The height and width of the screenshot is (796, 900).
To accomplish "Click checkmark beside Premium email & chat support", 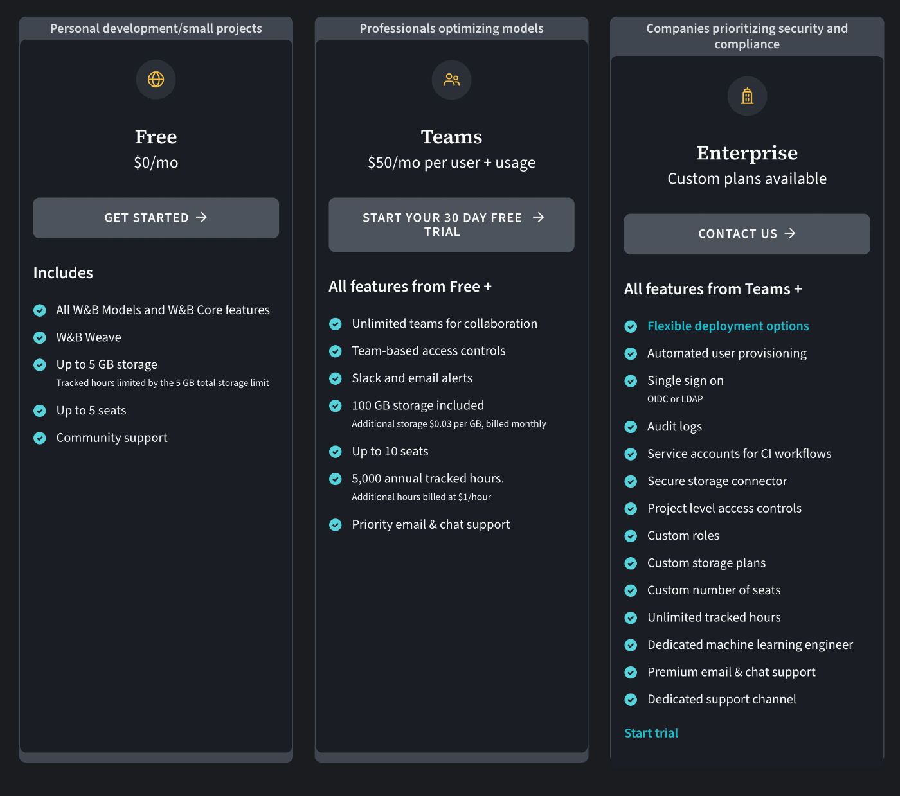I will coord(631,673).
